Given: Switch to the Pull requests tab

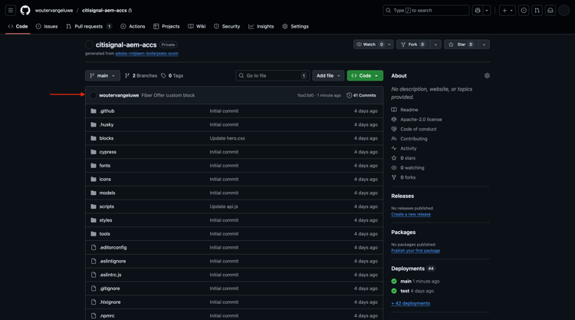Looking at the screenshot, I should tap(89, 26).
